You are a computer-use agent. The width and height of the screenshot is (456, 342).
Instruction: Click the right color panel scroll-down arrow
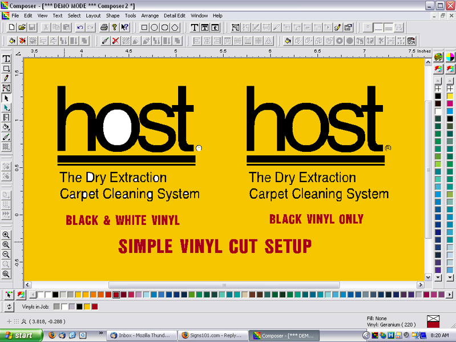tap(450, 277)
